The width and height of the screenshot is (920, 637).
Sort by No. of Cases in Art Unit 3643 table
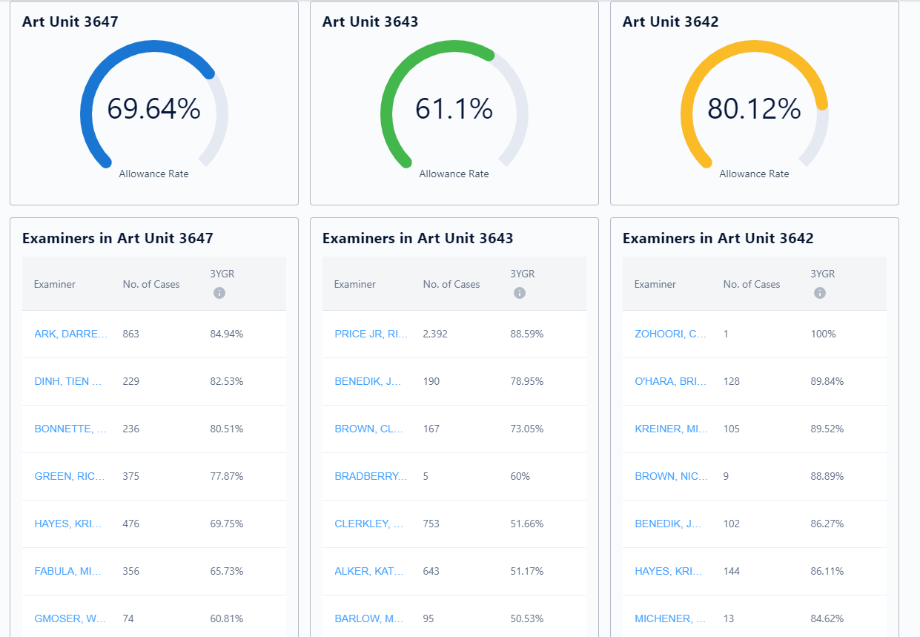tap(451, 284)
